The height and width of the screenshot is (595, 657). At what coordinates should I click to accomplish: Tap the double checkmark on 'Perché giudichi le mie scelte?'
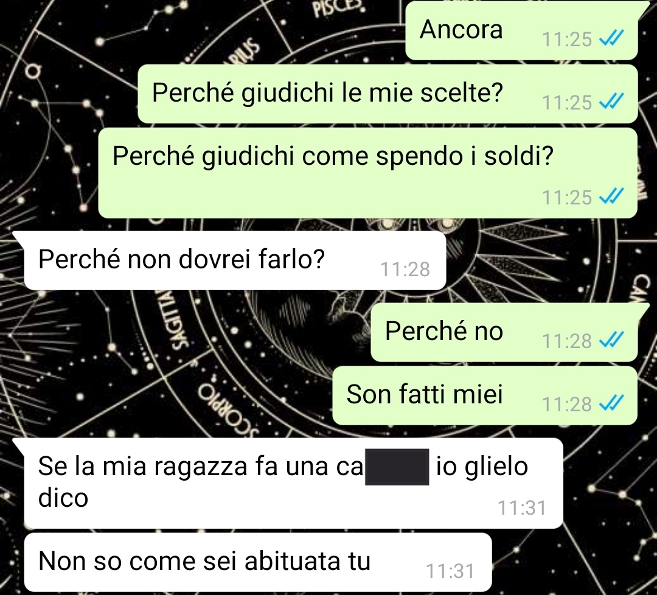click(x=611, y=102)
